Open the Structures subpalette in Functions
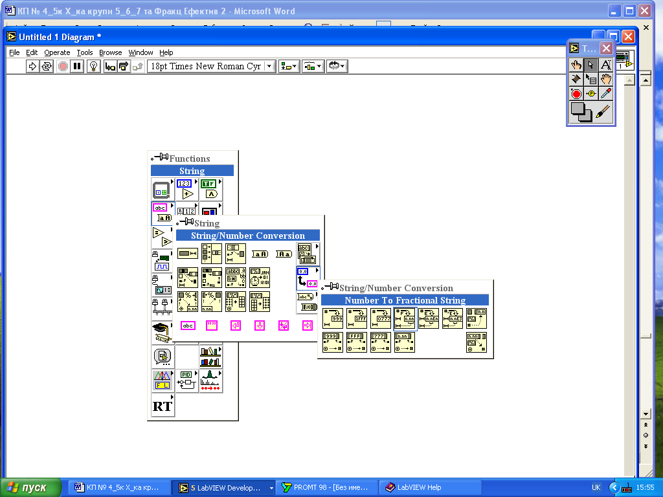 (163, 189)
